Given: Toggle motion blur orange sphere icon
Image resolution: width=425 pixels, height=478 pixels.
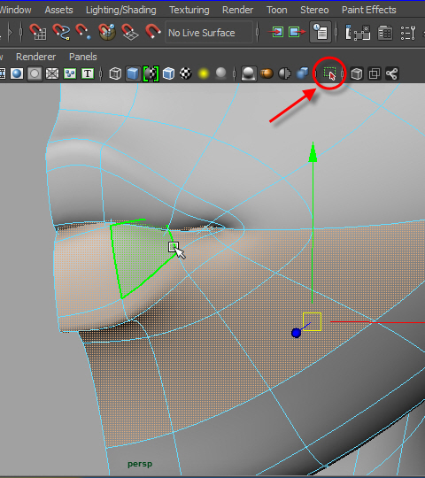Looking at the screenshot, I should tap(267, 73).
